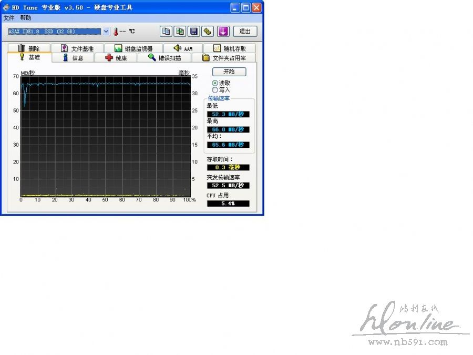Click the purple down-arrow icon
The height and width of the screenshot is (355, 473).
coord(223,32)
